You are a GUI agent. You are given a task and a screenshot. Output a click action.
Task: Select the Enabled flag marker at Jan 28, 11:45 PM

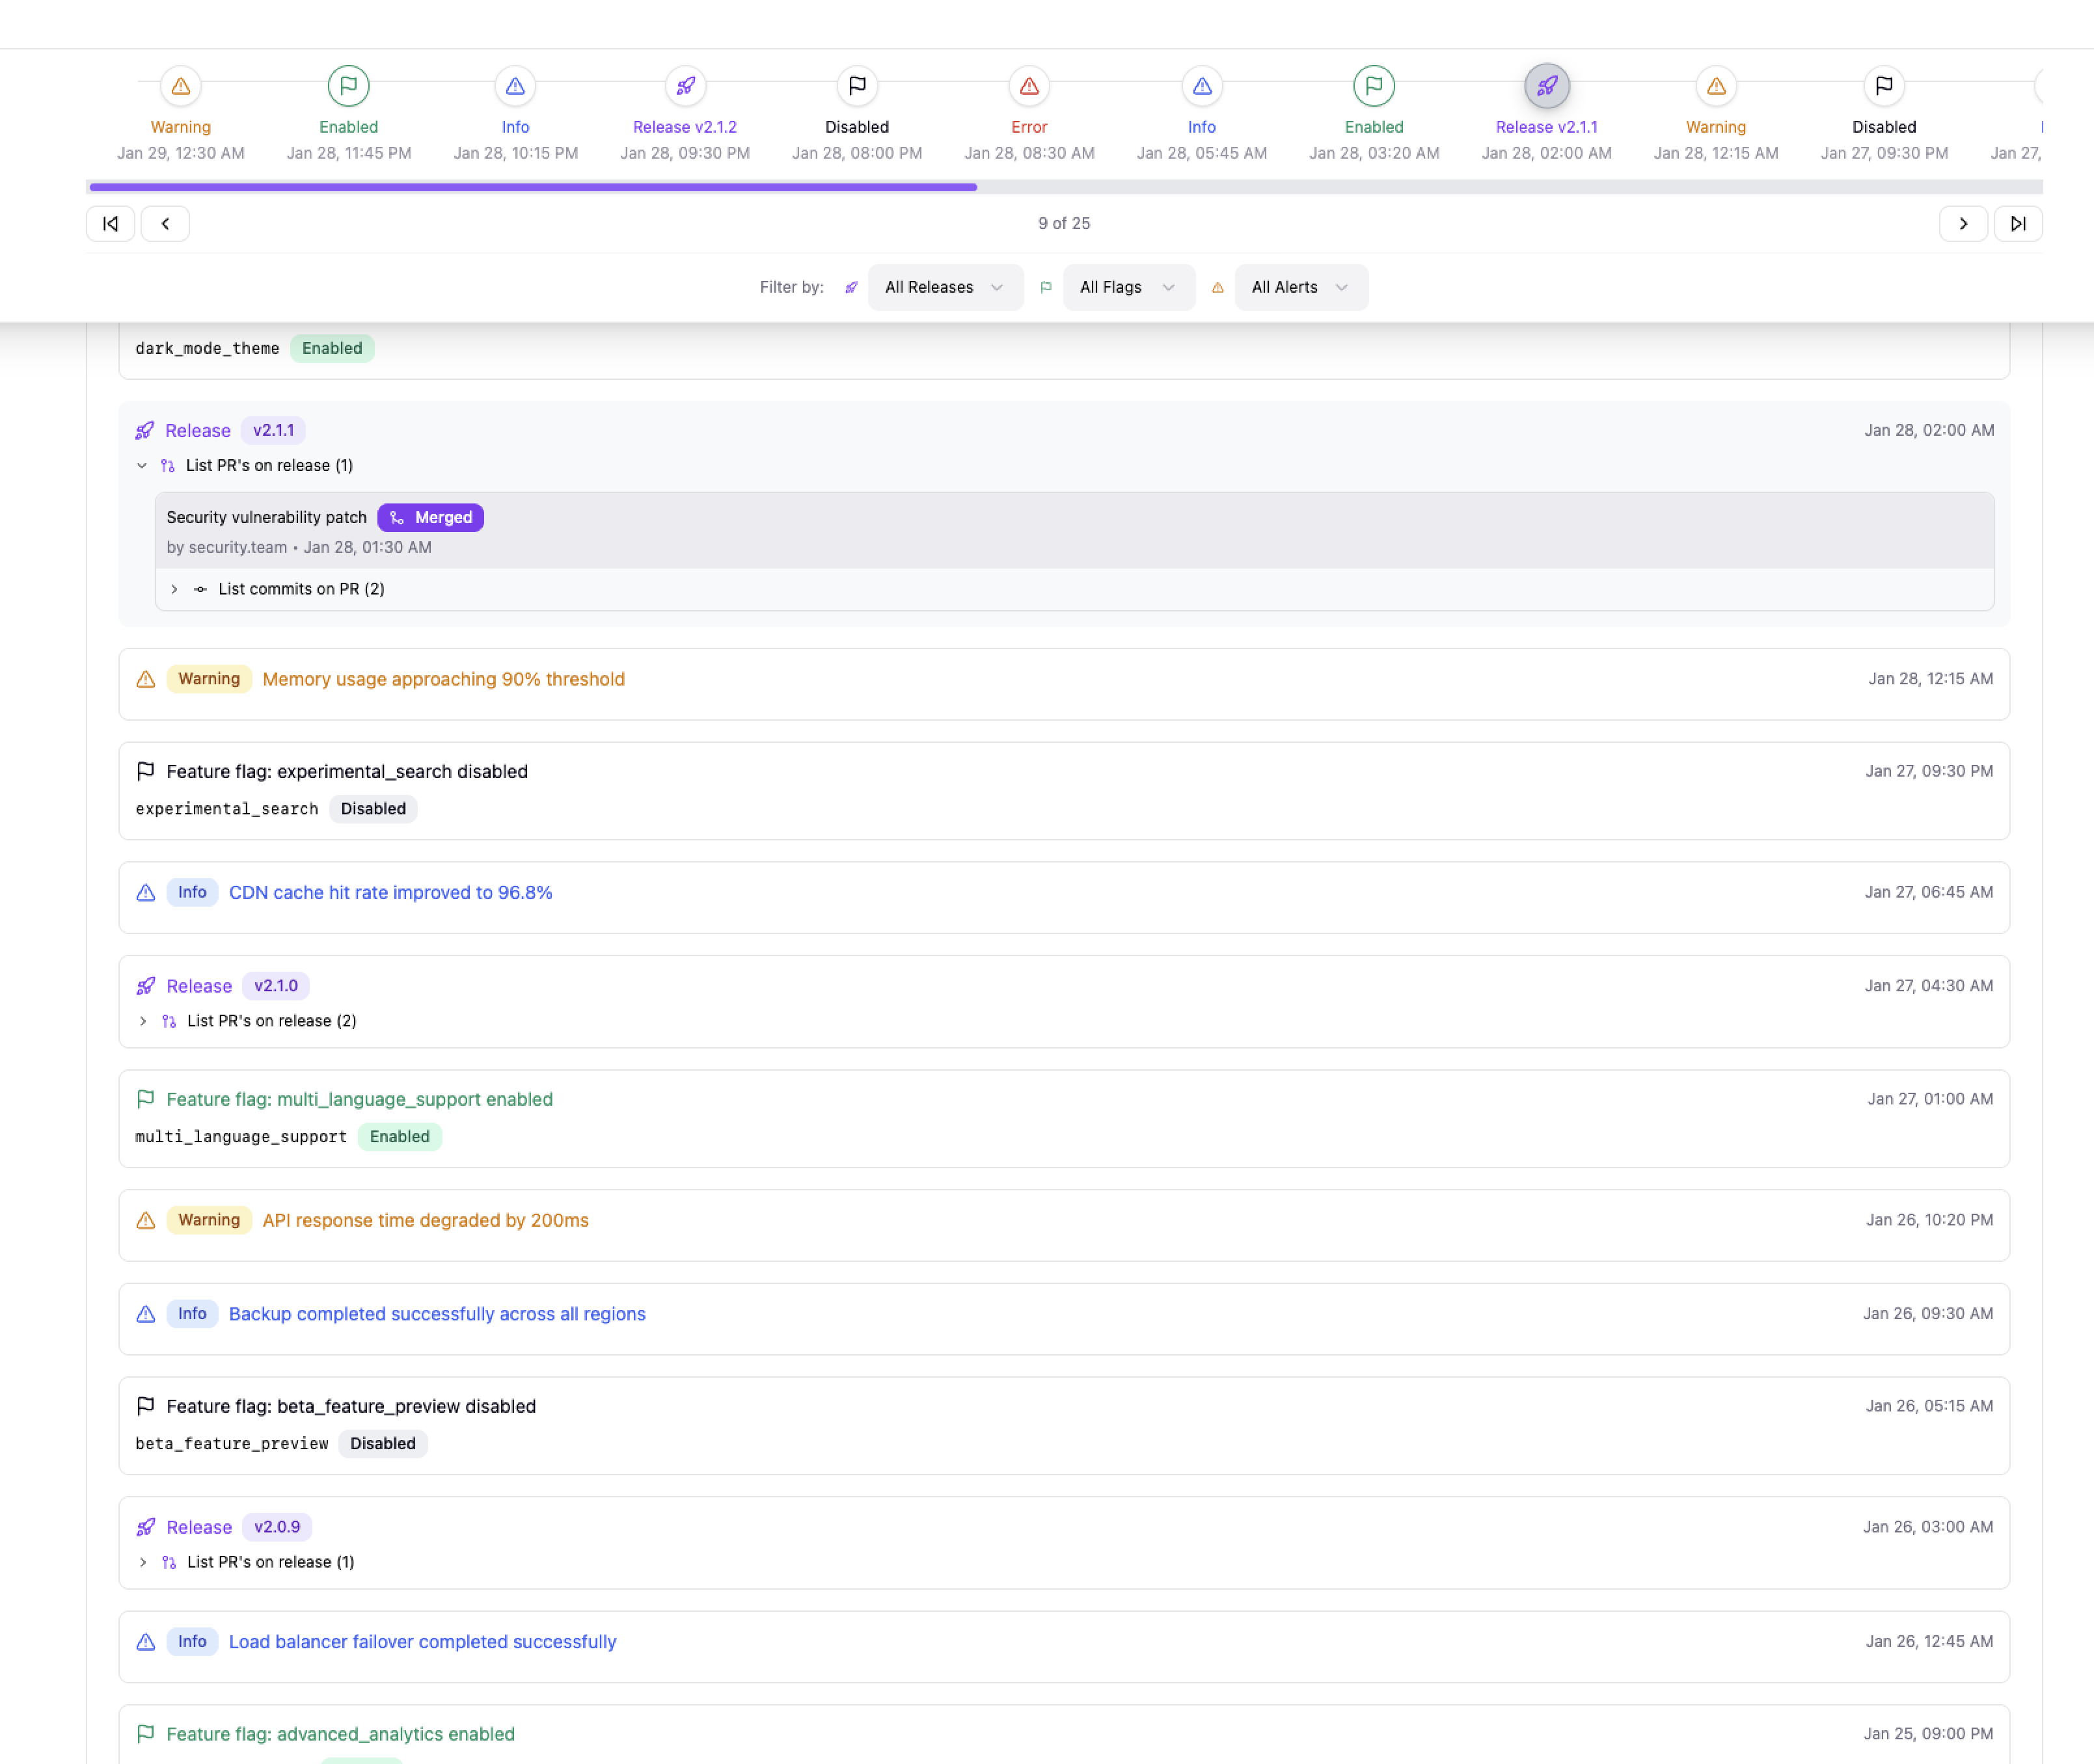tap(348, 86)
